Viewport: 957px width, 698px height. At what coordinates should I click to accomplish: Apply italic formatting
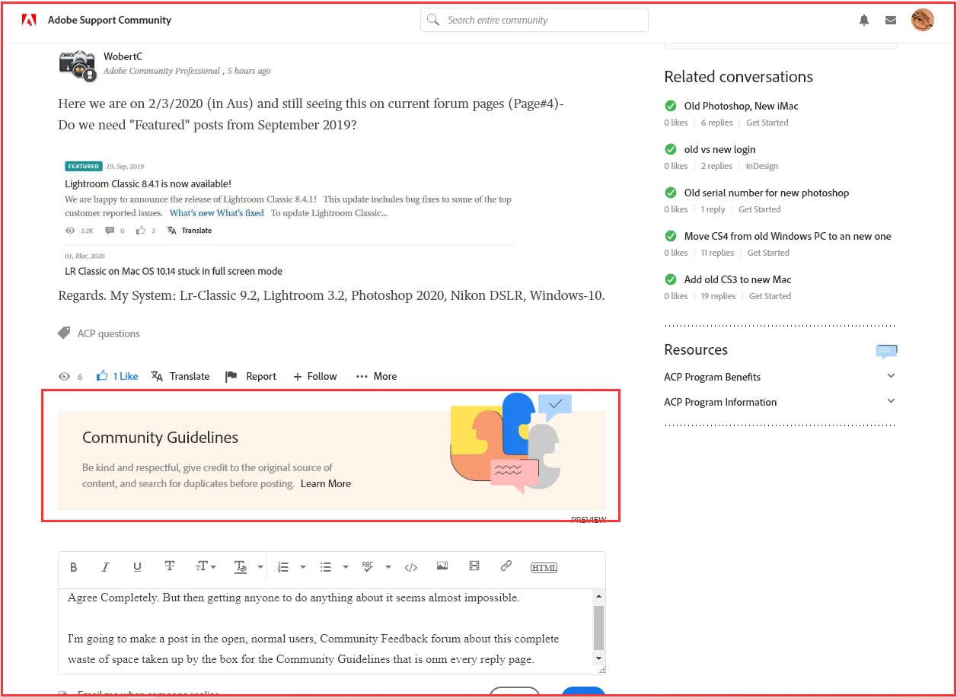pos(106,567)
